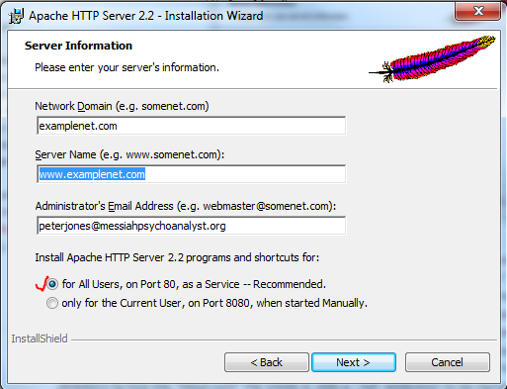Image resolution: width=507 pixels, height=389 pixels.
Task: Click the window title 'Apache HTTP Server 2.2 - Installation Wizard'
Action: [146, 16]
